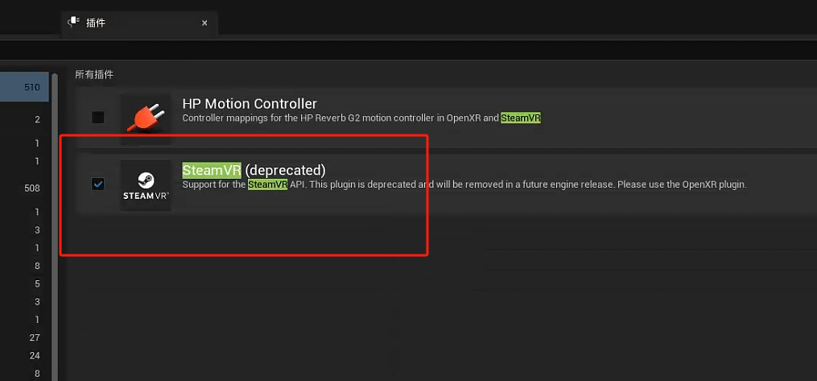Image resolution: width=817 pixels, height=381 pixels.
Task: Click the SteamVR logo thumbnail
Action: point(146,185)
